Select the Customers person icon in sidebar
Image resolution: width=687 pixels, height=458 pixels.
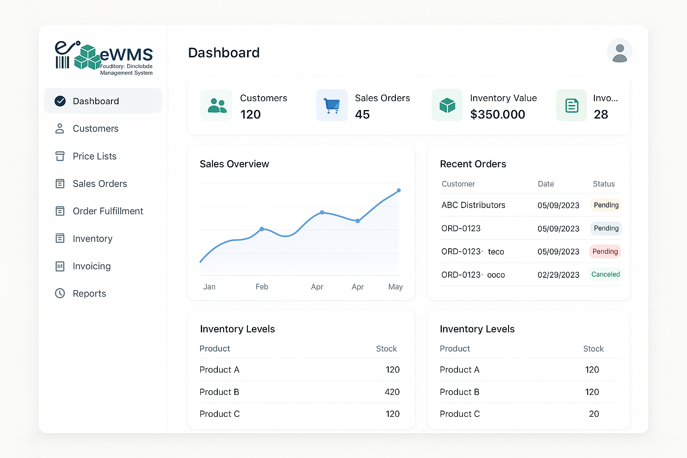click(60, 128)
